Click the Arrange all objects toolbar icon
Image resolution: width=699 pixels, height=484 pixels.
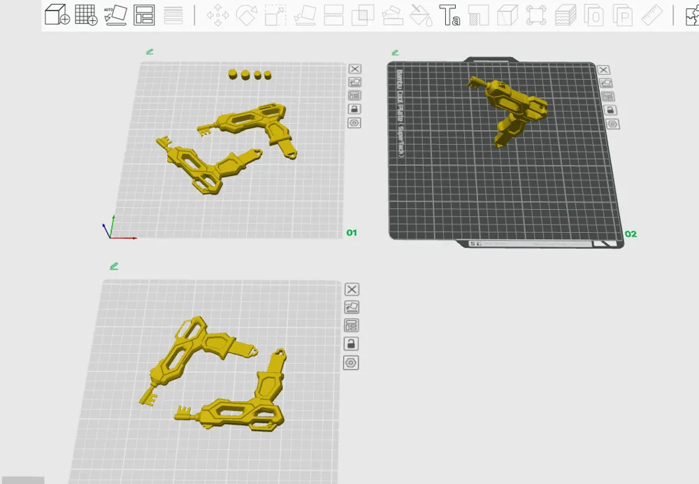(x=144, y=15)
